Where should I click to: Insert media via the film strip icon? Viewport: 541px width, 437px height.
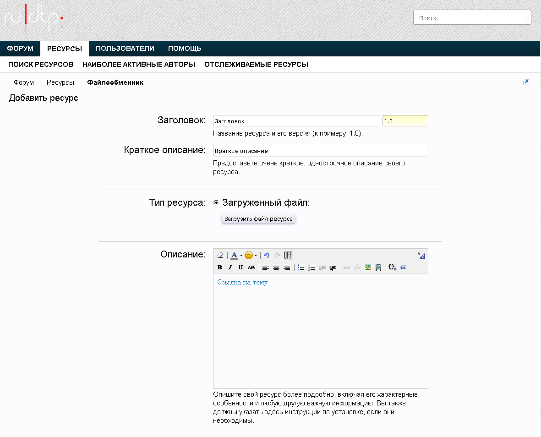click(378, 268)
